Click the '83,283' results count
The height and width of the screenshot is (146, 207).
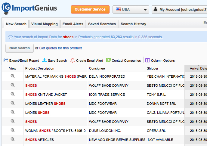click(116, 37)
